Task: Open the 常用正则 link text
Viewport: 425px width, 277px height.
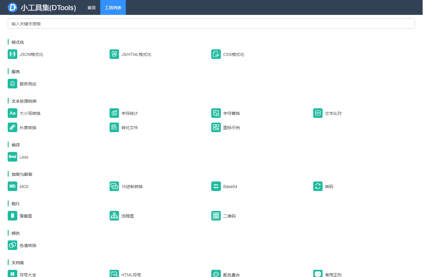Action: click(x=333, y=275)
